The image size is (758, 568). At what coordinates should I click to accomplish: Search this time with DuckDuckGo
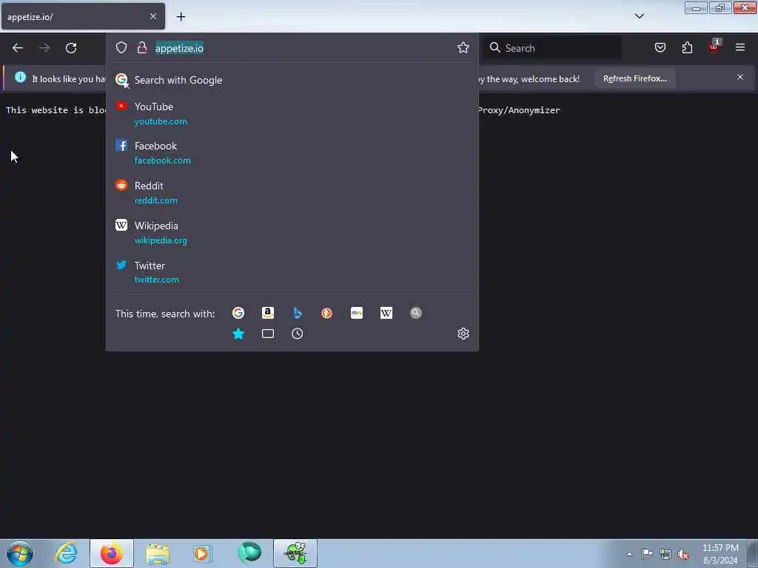point(326,313)
